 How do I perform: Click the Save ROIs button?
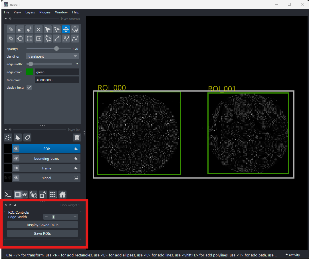(43, 234)
